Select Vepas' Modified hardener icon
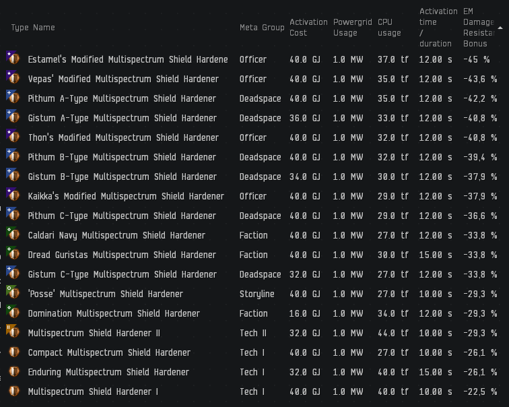Viewport: 509px width, 407px height. [13, 78]
